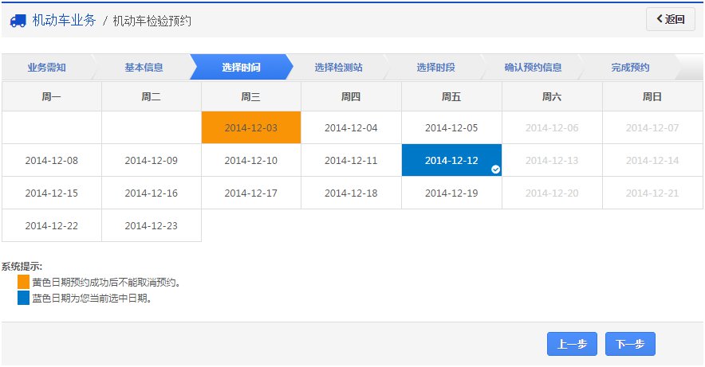
Task: Open the 业务需知 step tab
Action: (46, 68)
